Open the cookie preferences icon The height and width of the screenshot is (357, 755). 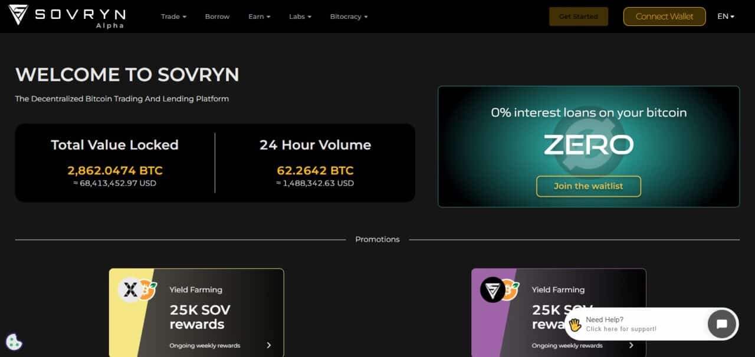pos(14,342)
